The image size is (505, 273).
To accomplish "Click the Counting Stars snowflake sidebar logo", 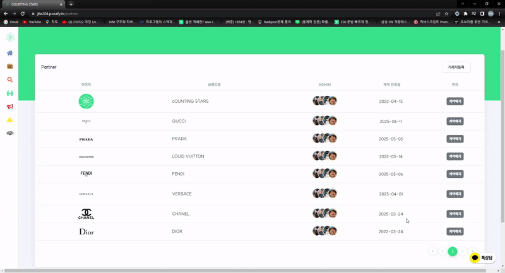I will [x=10, y=37].
